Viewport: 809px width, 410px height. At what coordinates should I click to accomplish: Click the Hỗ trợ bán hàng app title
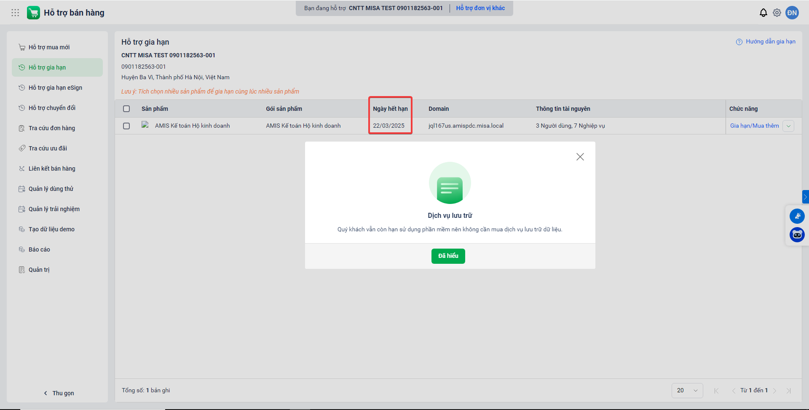tap(74, 13)
